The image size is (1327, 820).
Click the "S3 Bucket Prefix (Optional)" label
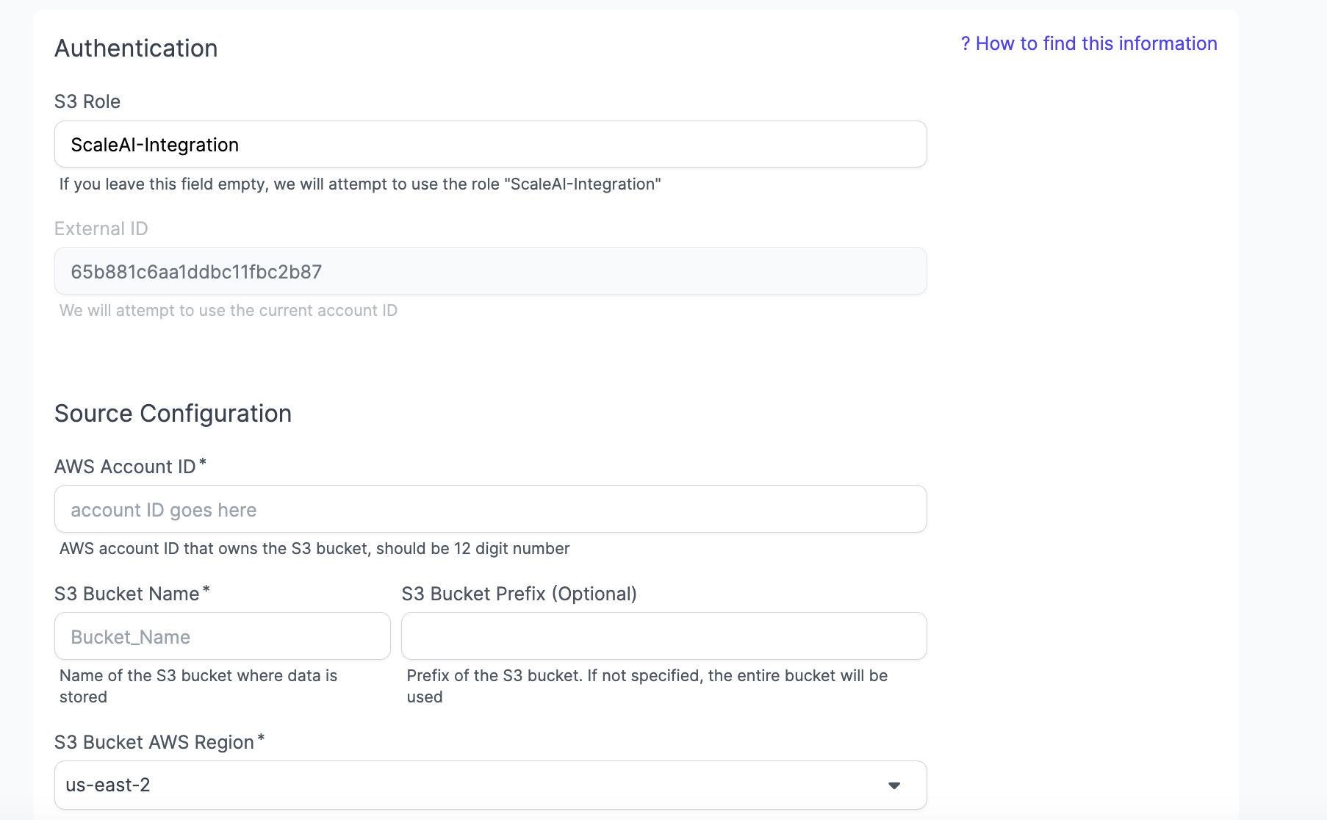[x=519, y=594]
